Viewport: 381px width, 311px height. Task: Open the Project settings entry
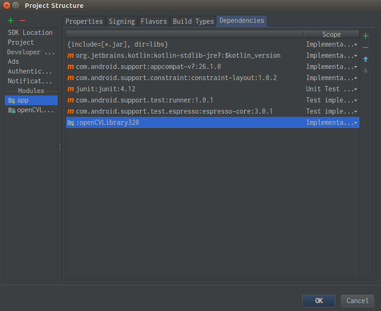[x=21, y=42]
